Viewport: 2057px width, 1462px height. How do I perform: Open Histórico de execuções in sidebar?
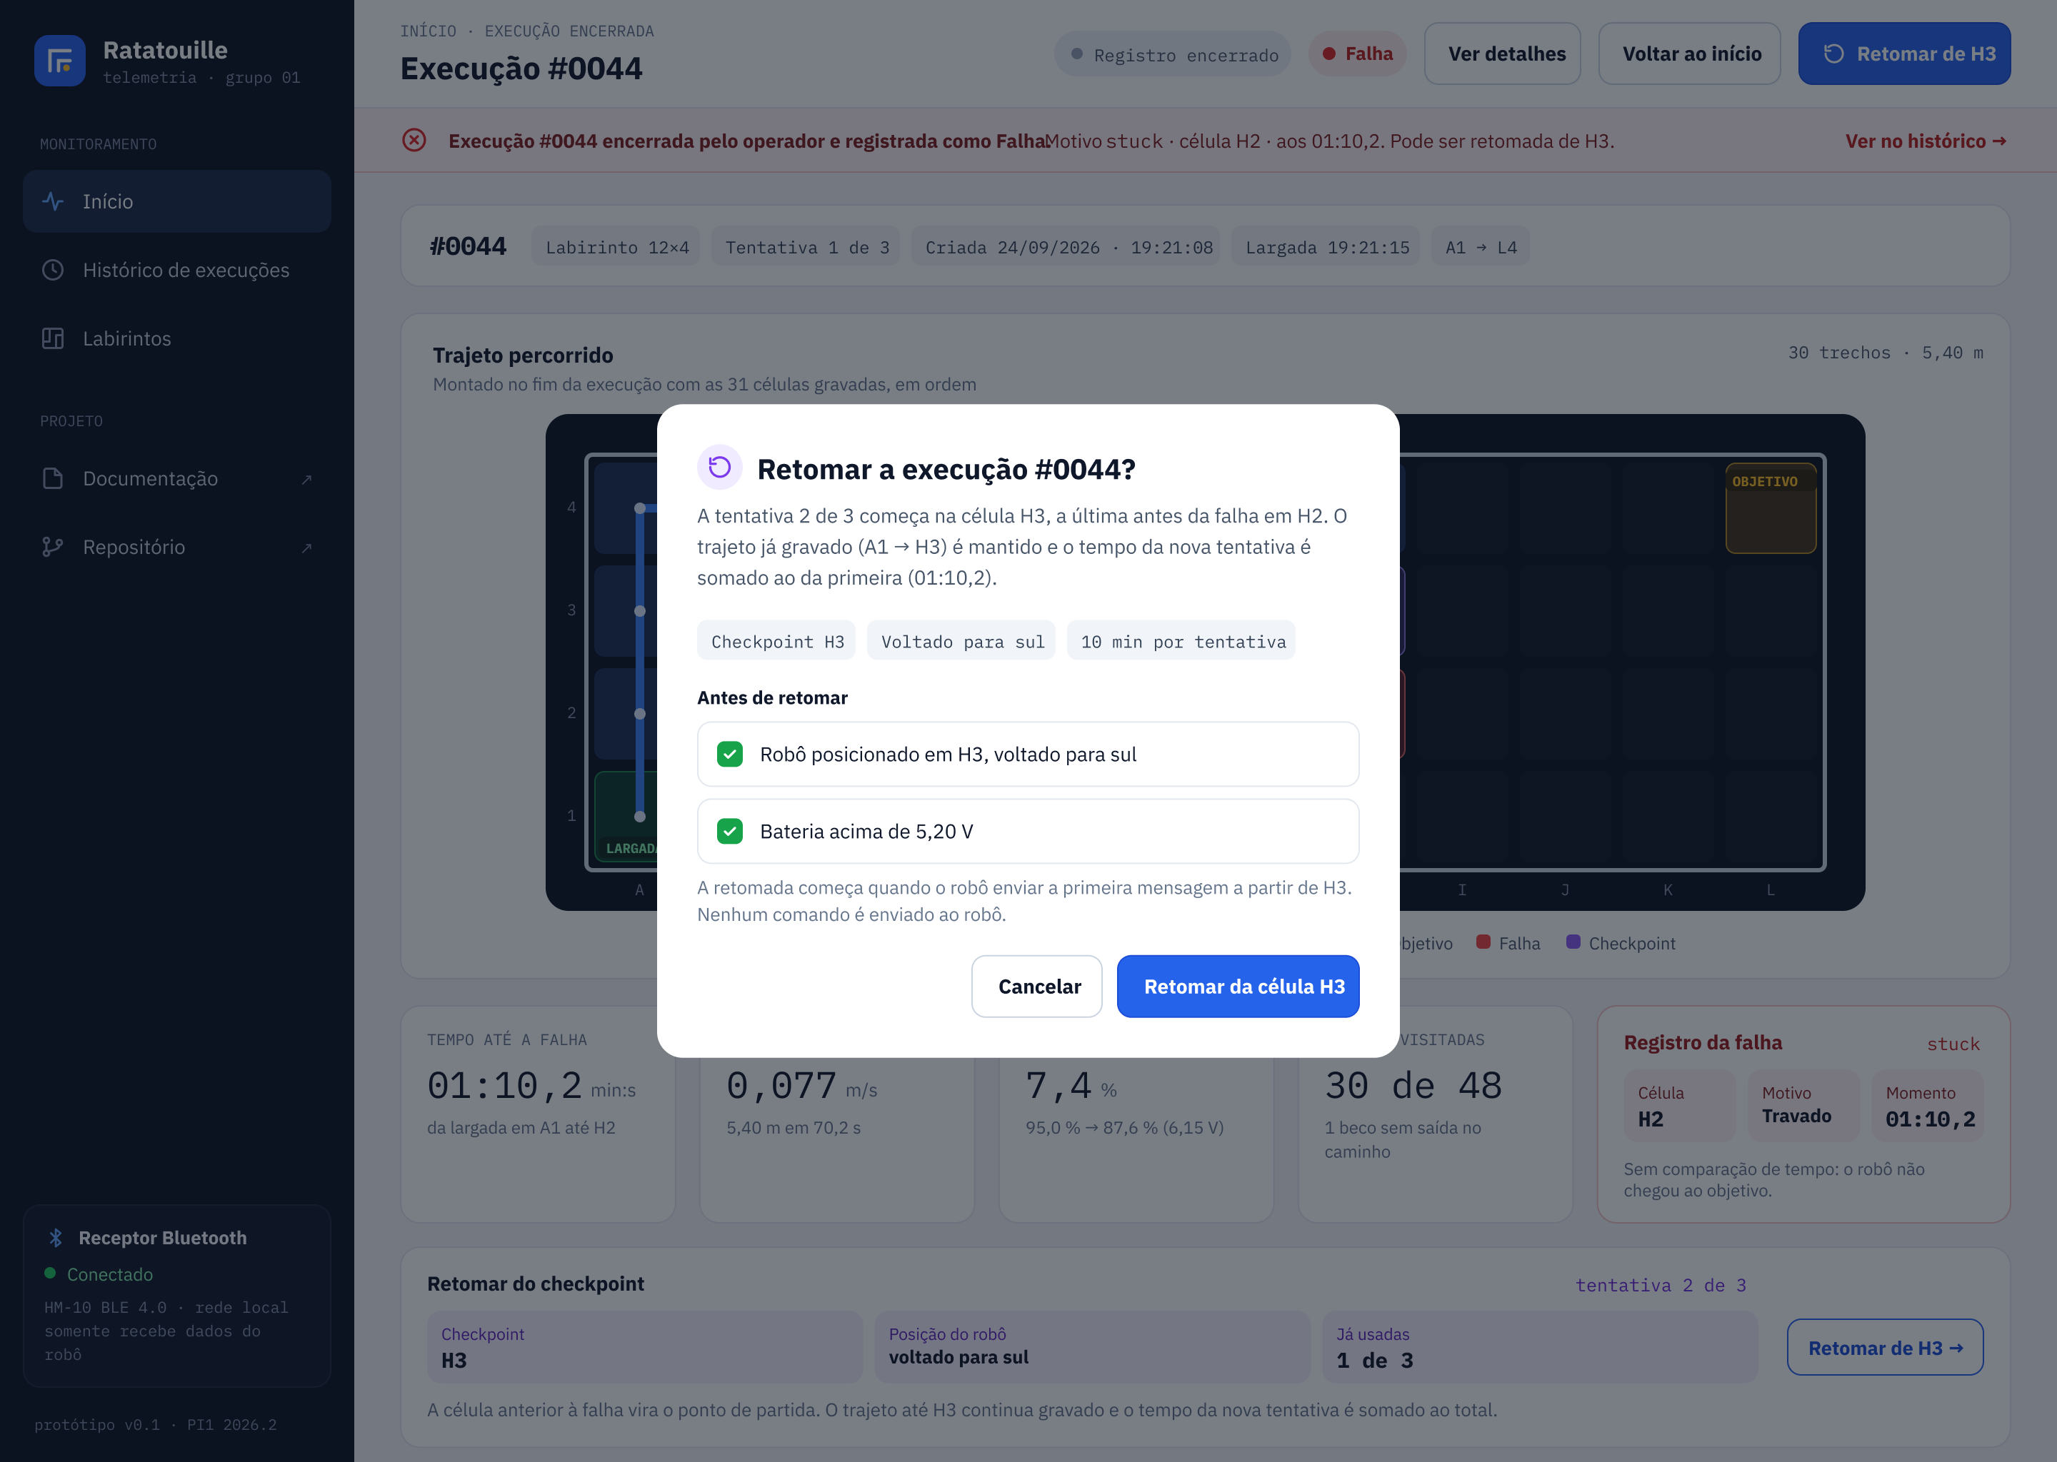click(x=177, y=270)
